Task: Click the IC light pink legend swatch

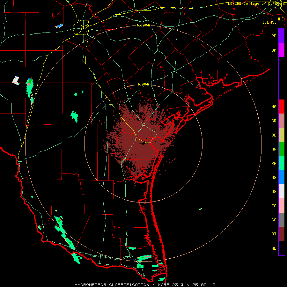Action: pyautogui.click(x=282, y=206)
